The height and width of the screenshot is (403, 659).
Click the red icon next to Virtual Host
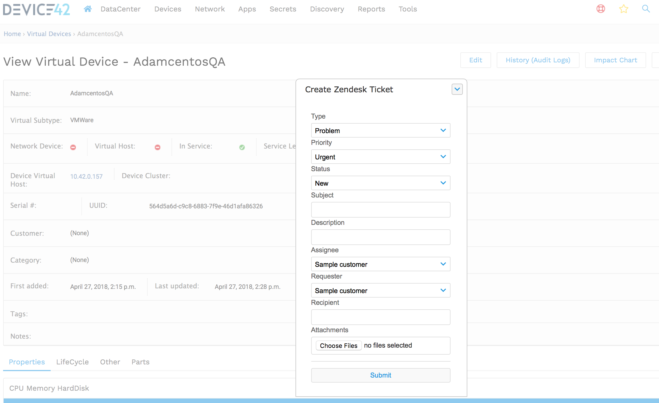(x=158, y=147)
